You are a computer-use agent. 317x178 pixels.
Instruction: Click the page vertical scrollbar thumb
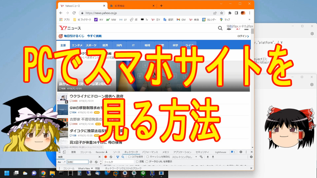pos(252,31)
